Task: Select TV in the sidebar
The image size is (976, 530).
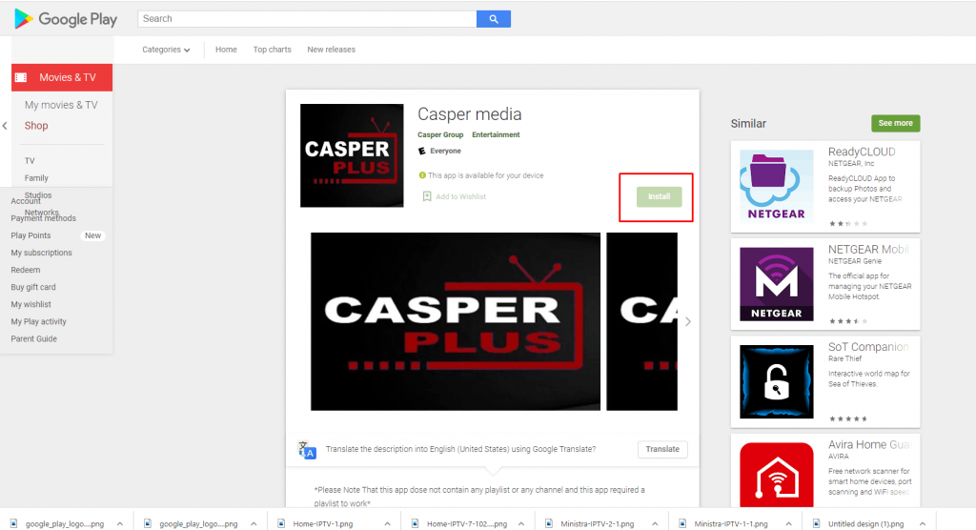Action: [x=30, y=161]
